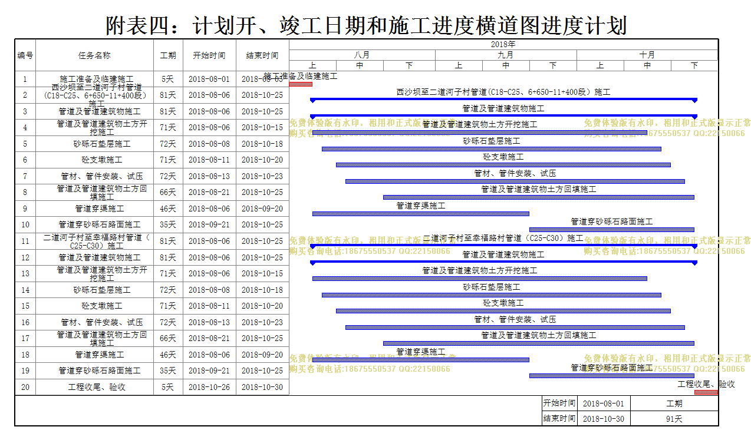The width and height of the screenshot is (751, 440).
Task: Click end date 2018-10-30 in row 20
Action: tap(262, 387)
